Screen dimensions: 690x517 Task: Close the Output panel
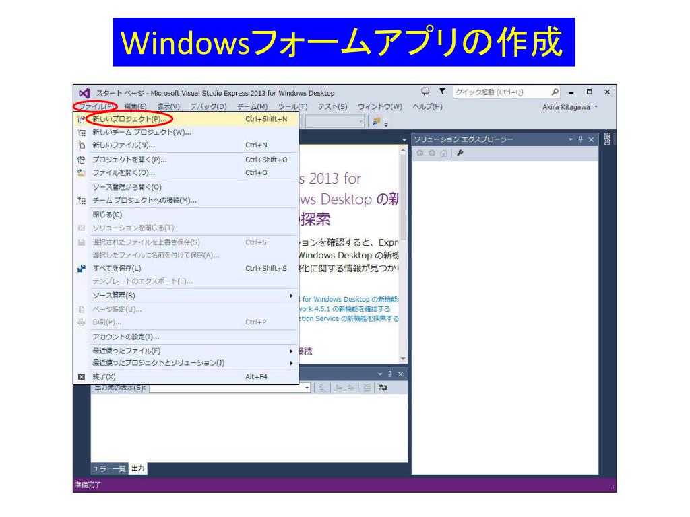400,374
